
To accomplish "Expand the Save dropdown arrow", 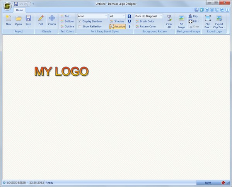I will point(28,27).
